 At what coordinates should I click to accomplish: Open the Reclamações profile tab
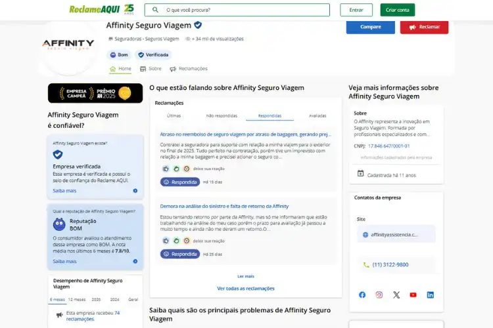point(189,69)
